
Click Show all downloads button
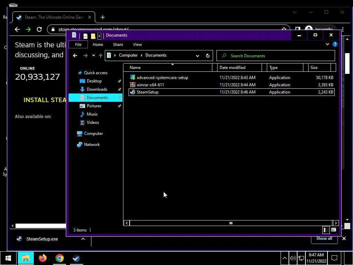click(324, 239)
